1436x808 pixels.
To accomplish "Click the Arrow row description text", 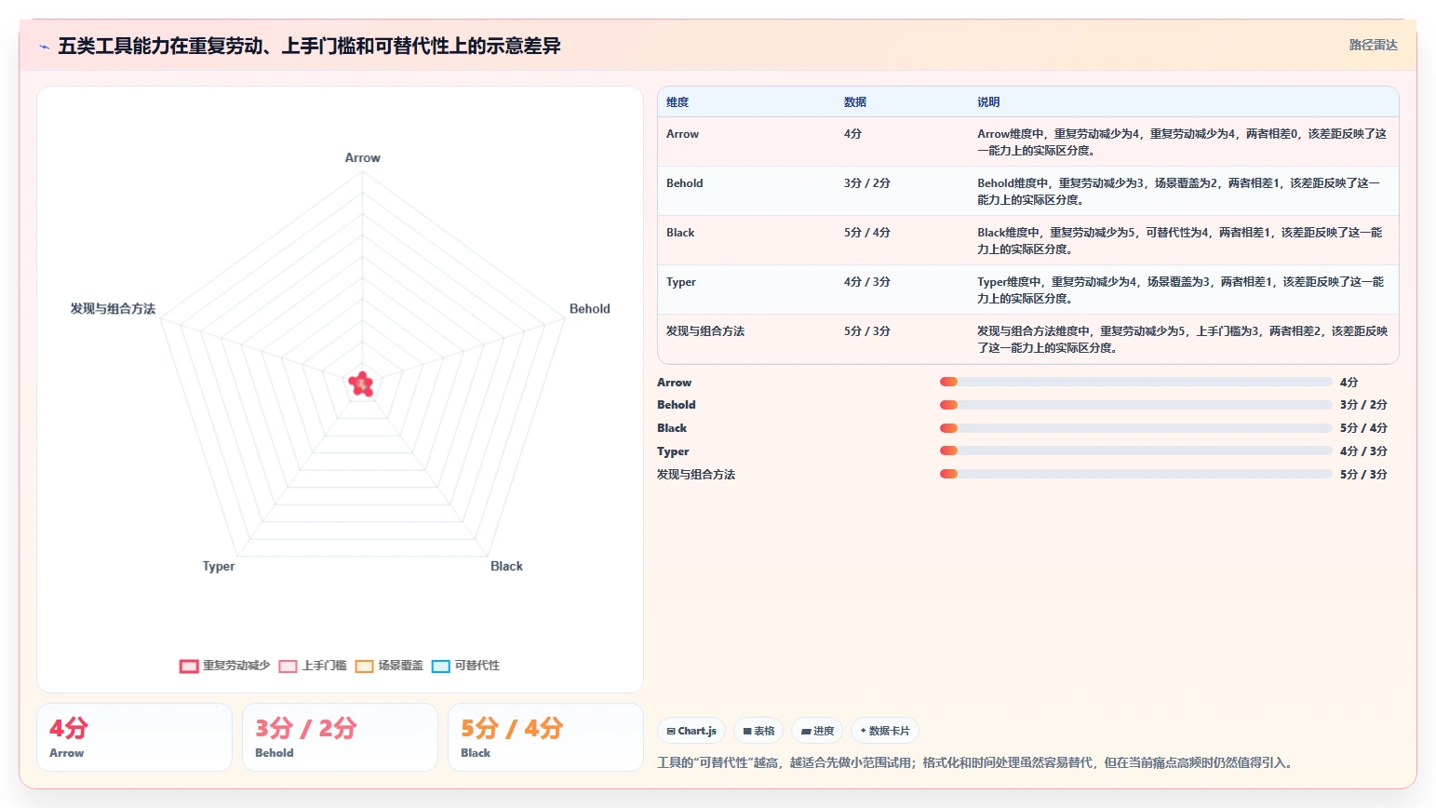I will (x=1182, y=142).
